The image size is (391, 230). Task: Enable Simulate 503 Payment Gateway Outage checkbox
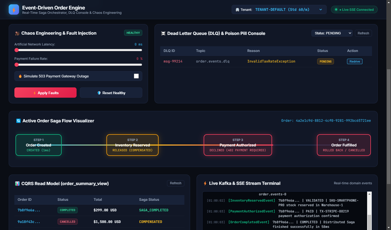[136, 76]
